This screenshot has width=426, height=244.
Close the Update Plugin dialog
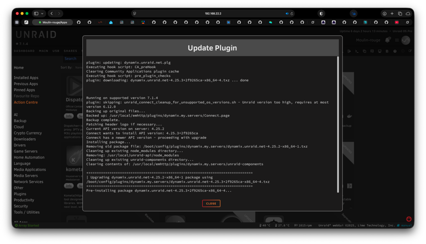(211, 203)
